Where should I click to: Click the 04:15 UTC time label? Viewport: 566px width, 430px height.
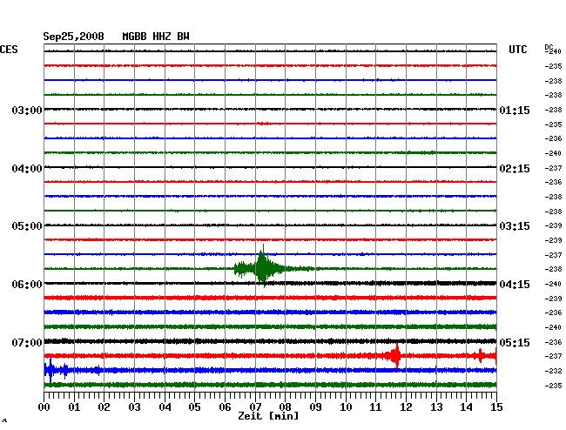click(515, 285)
